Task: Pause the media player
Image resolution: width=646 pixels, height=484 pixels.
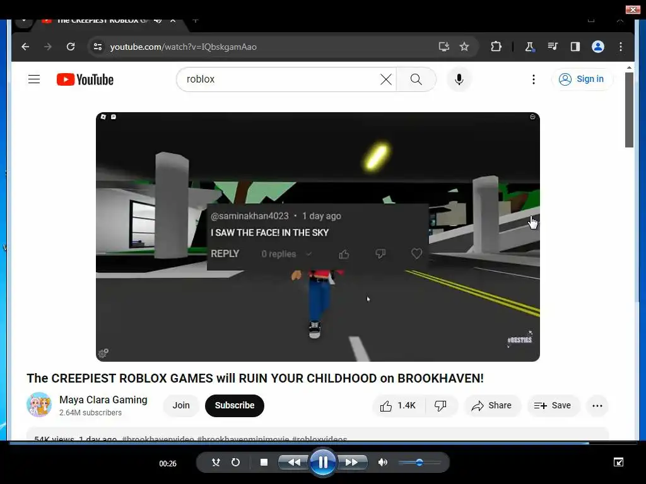Action: tap(323, 463)
